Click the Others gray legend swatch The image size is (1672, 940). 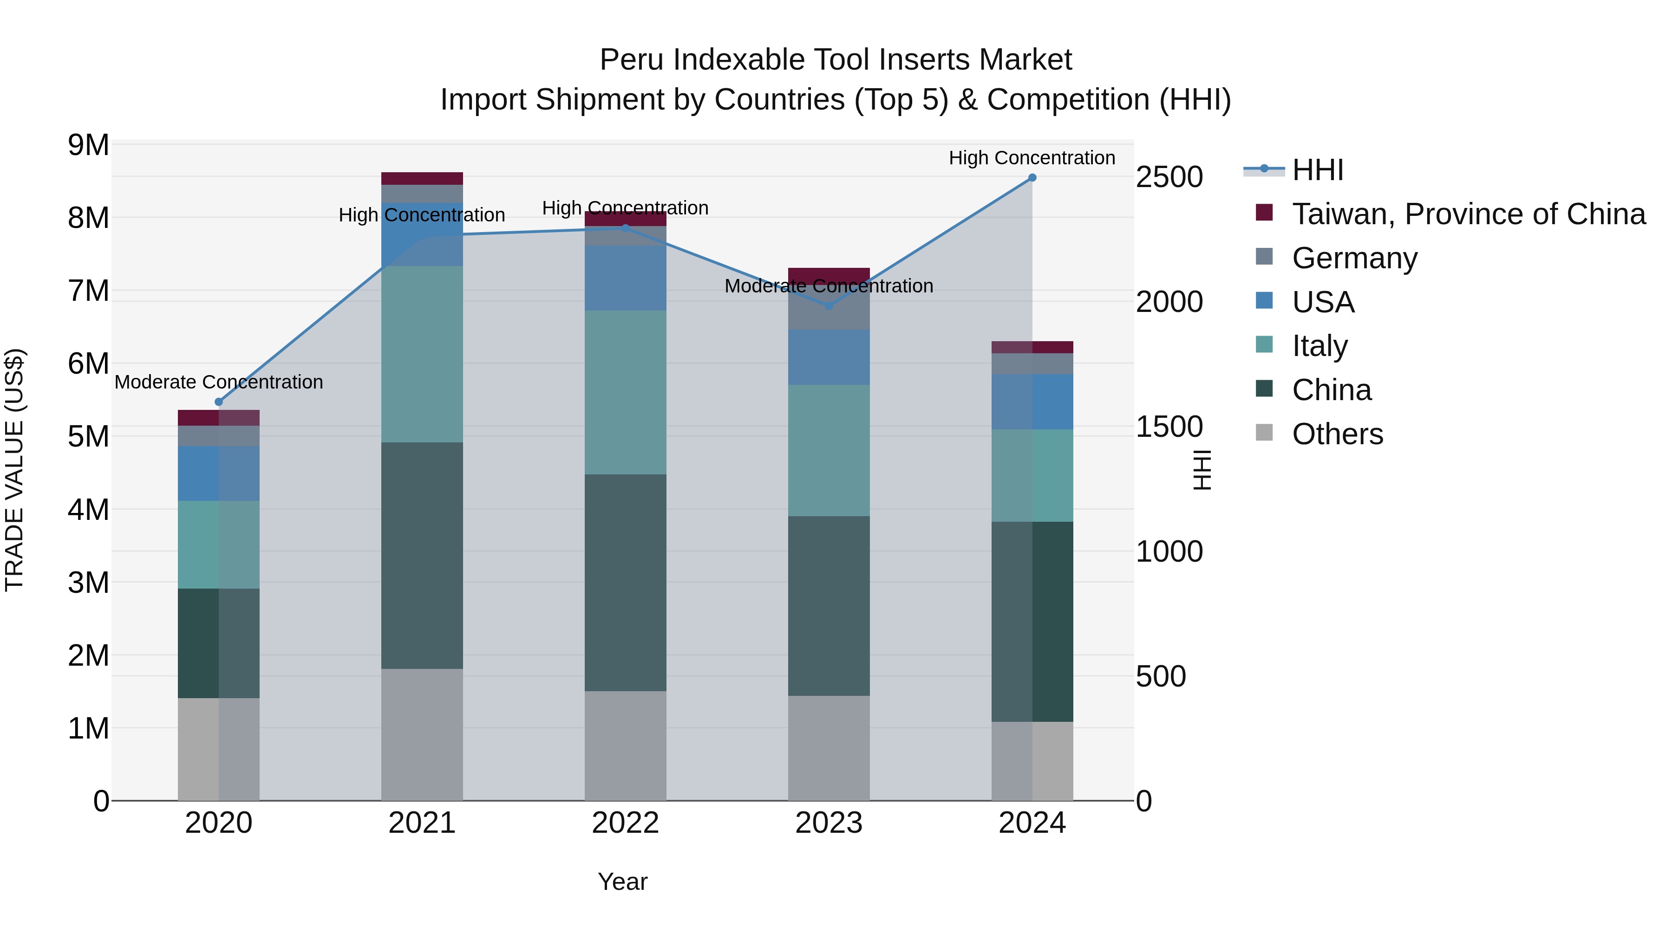[1264, 432]
